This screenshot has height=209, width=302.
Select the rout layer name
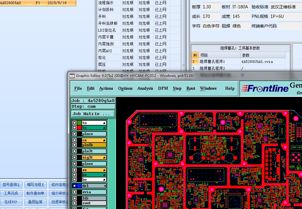pos(94,203)
